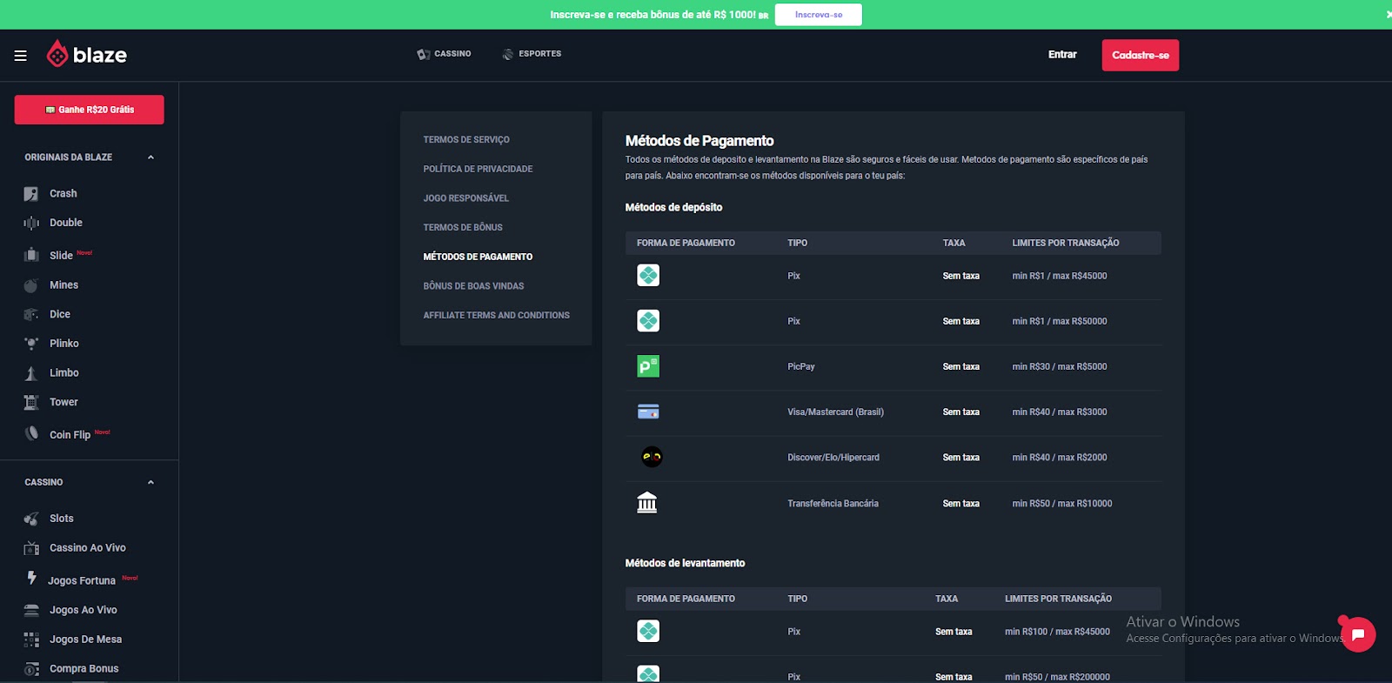Open the Cassino Ao Vivo icon

click(x=31, y=548)
